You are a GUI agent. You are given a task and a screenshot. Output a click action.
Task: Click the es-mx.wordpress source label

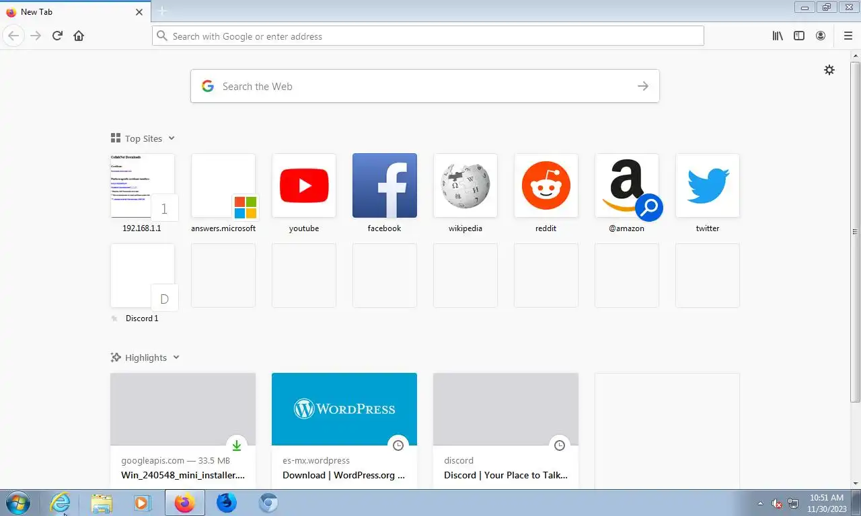click(x=316, y=460)
